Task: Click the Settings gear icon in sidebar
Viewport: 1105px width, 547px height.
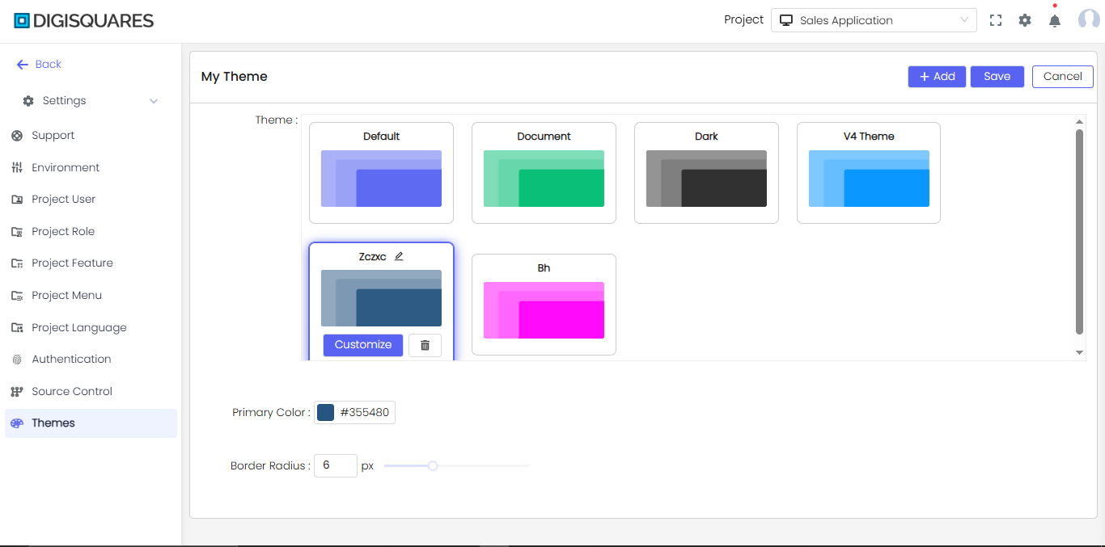Action: point(28,101)
